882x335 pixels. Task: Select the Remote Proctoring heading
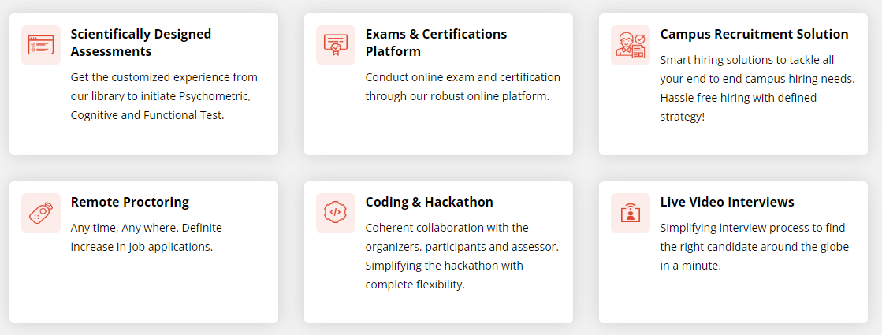pos(130,203)
